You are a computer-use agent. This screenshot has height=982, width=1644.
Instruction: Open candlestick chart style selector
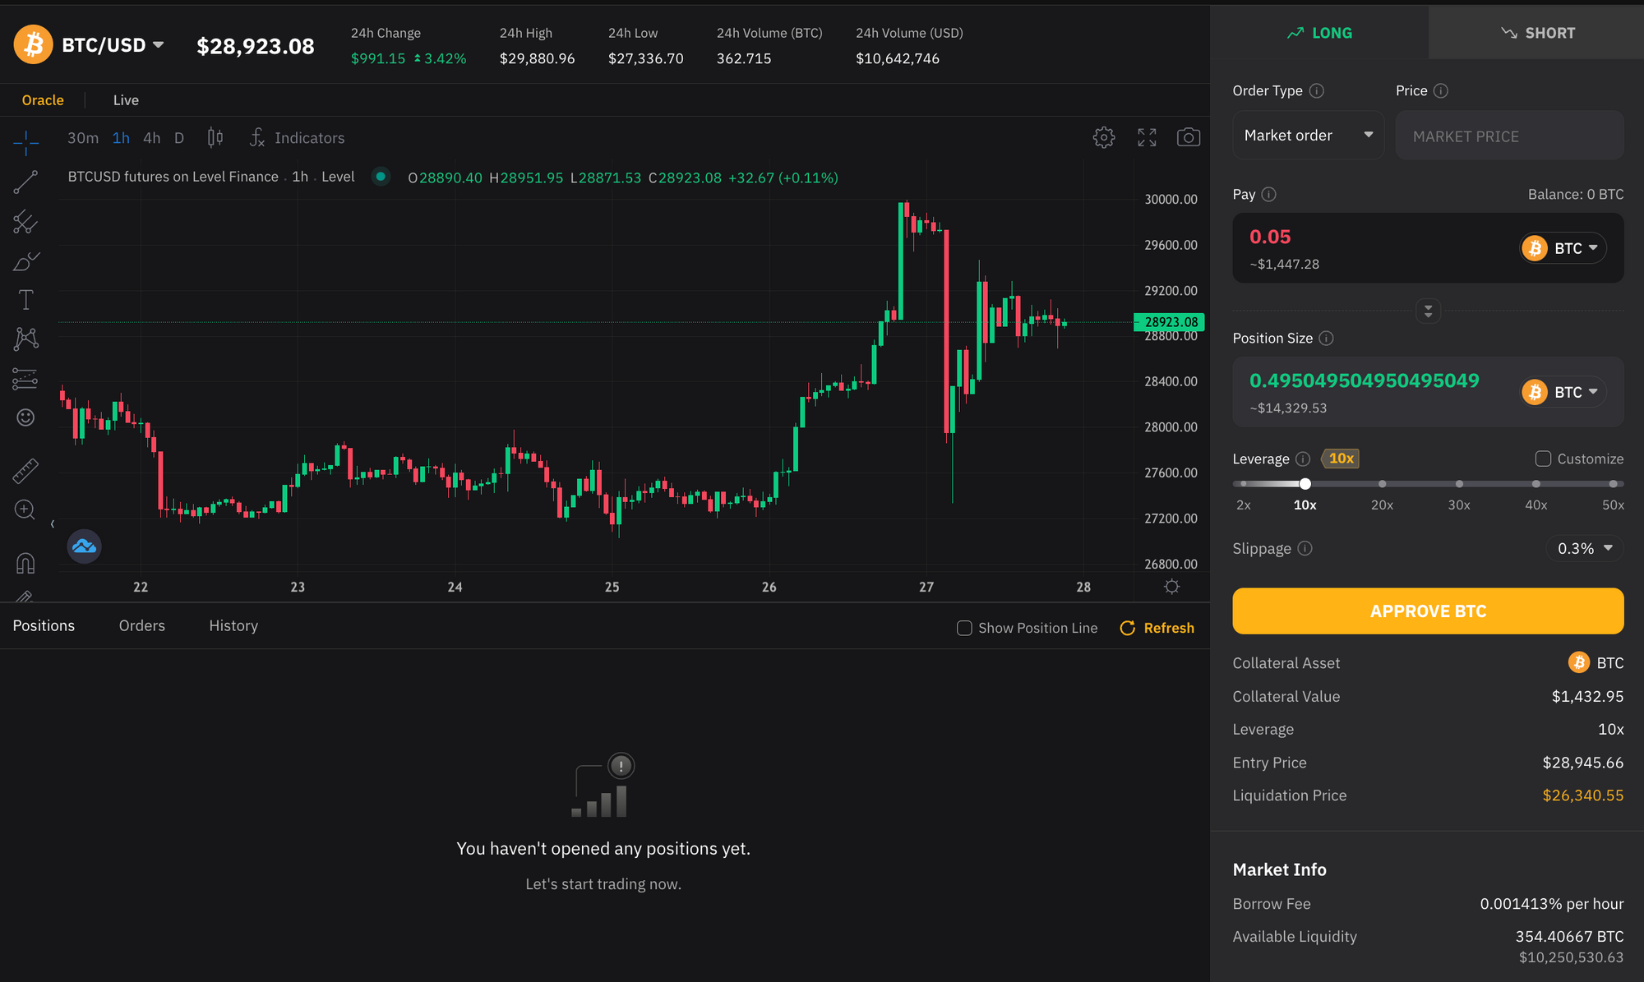(x=215, y=137)
